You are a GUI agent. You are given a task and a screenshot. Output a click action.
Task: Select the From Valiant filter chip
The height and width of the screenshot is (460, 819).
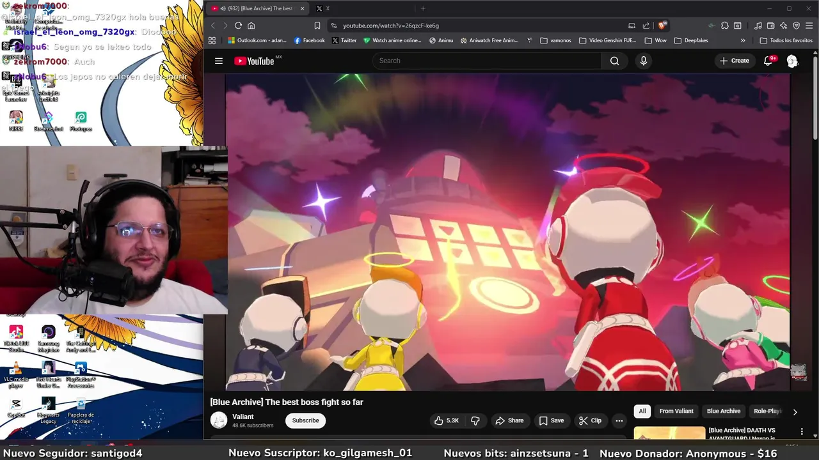(x=676, y=411)
